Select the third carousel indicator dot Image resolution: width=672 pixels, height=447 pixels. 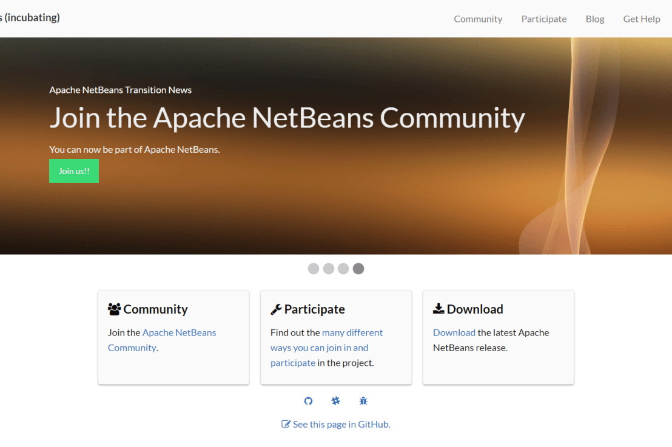click(343, 268)
